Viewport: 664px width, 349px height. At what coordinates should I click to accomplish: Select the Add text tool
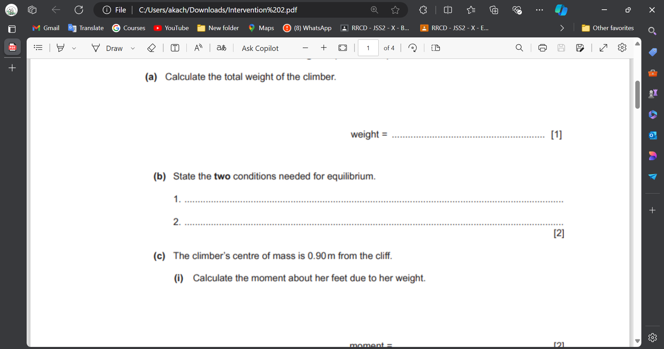click(175, 48)
